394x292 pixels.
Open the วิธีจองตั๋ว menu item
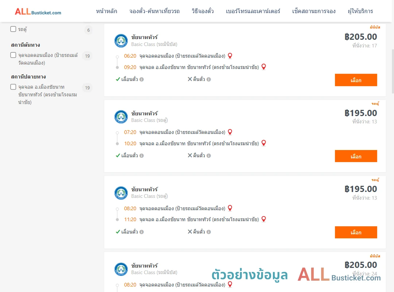[202, 11]
